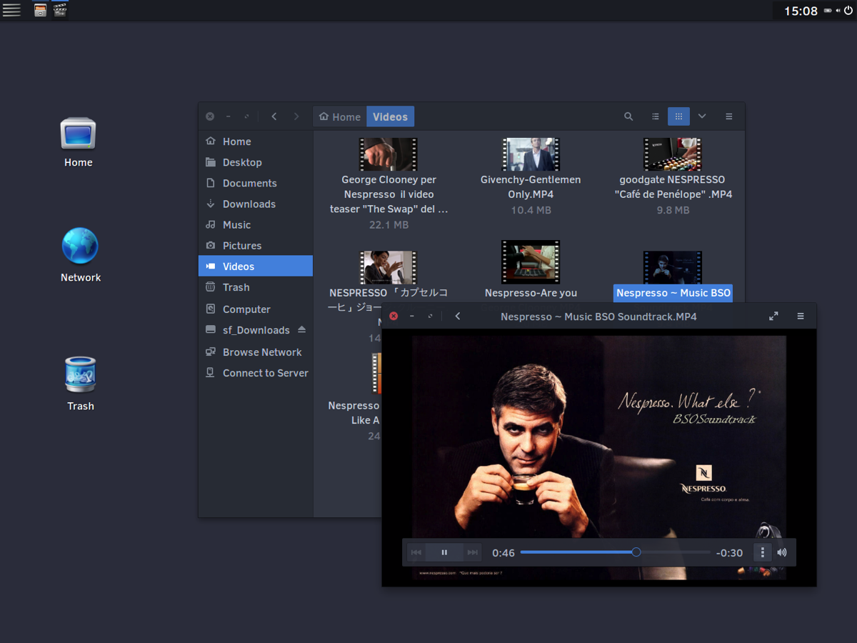The image size is (857, 643).
Task: Click the video player clapperboard icon in panel
Action: 60,10
